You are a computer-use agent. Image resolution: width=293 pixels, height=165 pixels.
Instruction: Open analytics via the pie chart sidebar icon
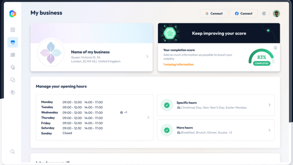(13, 92)
